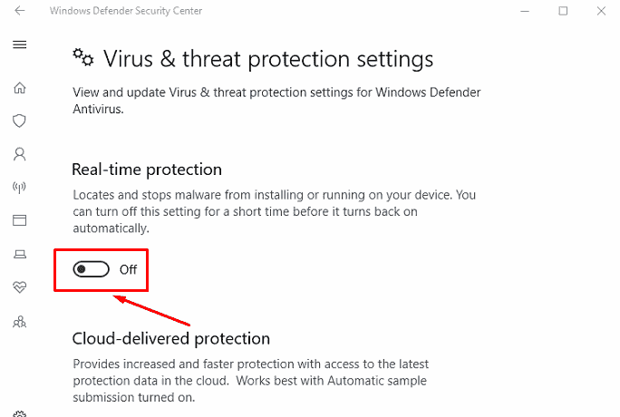
Task: Click the gears icon beside page title
Action: [x=83, y=58]
